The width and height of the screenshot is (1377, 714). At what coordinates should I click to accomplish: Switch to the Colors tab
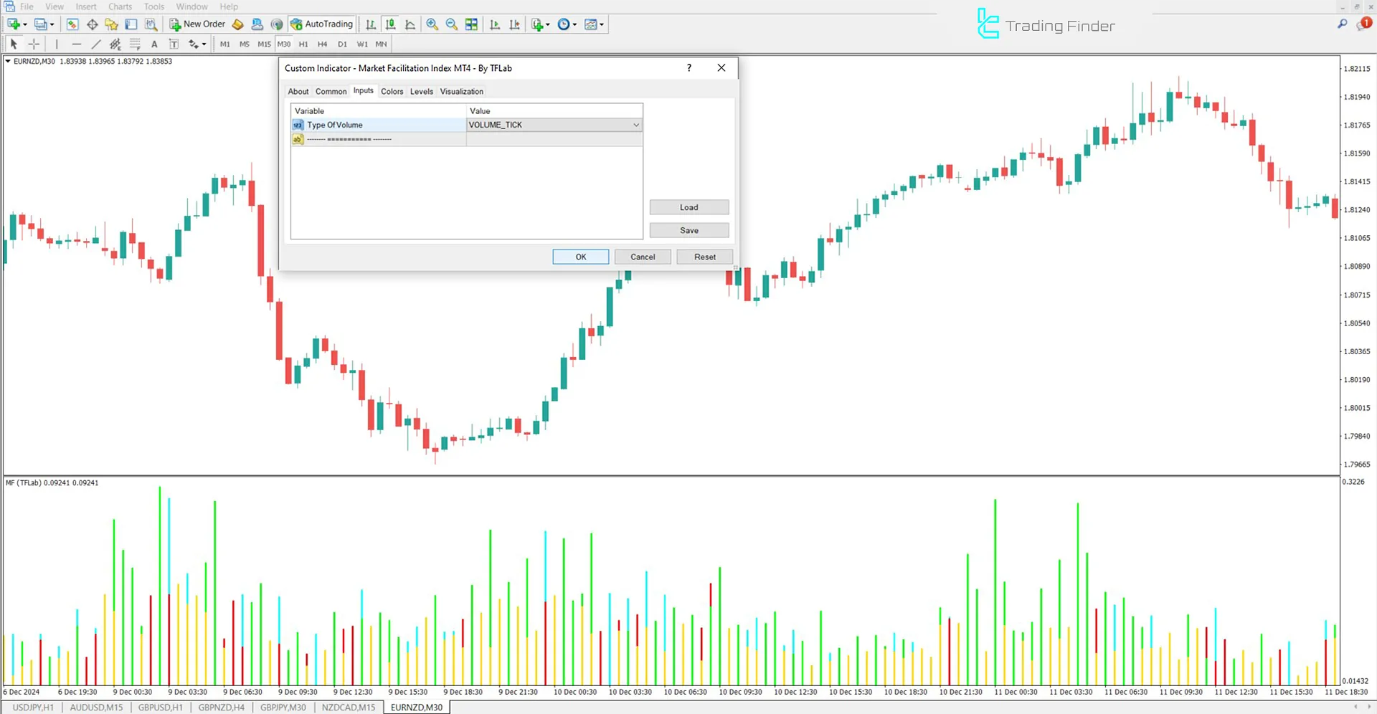[392, 91]
